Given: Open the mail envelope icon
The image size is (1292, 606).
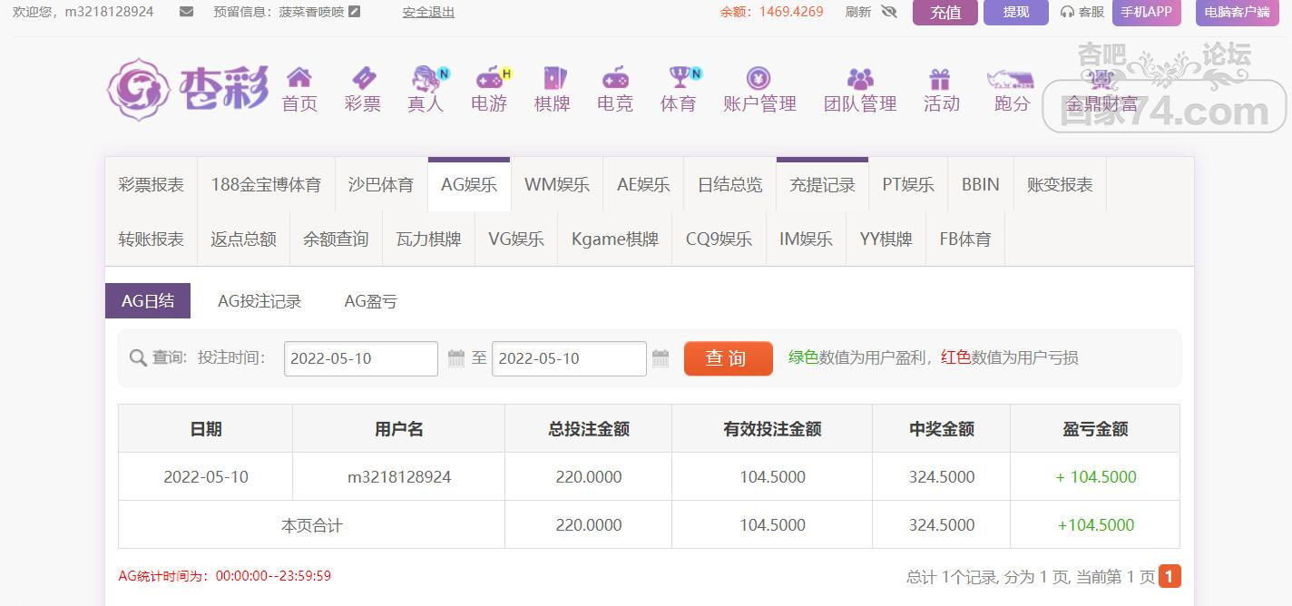Looking at the screenshot, I should click(x=186, y=12).
